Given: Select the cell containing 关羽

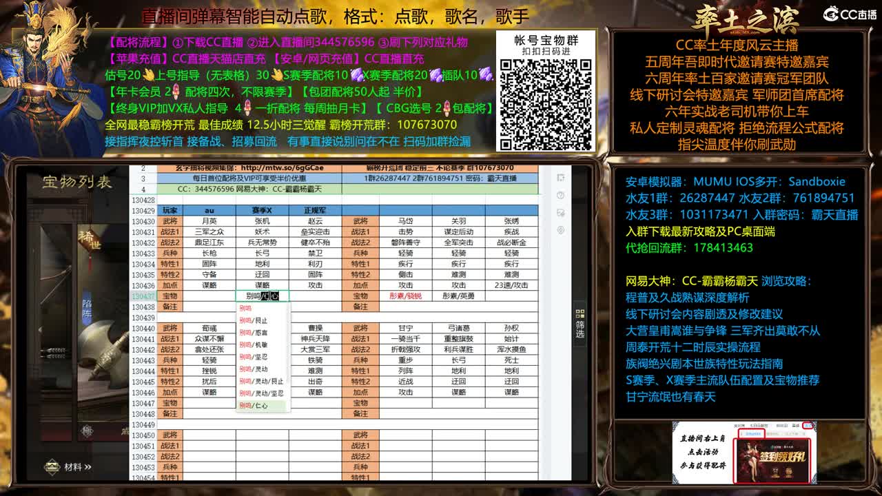Looking at the screenshot, I should coord(459,221).
